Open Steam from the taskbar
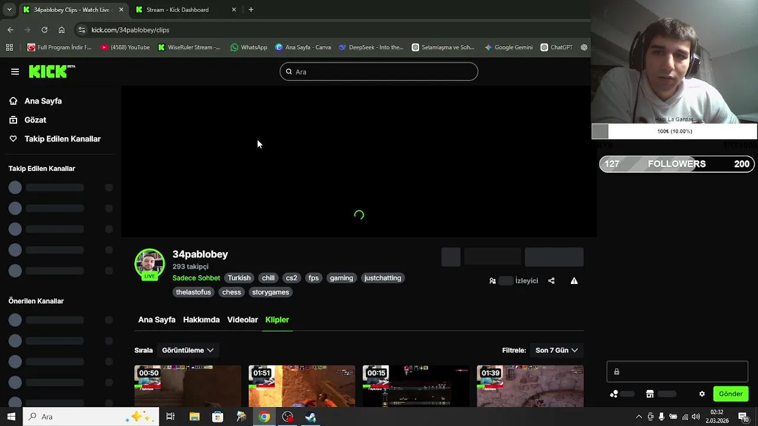This screenshot has width=758, height=426. pyautogui.click(x=311, y=417)
